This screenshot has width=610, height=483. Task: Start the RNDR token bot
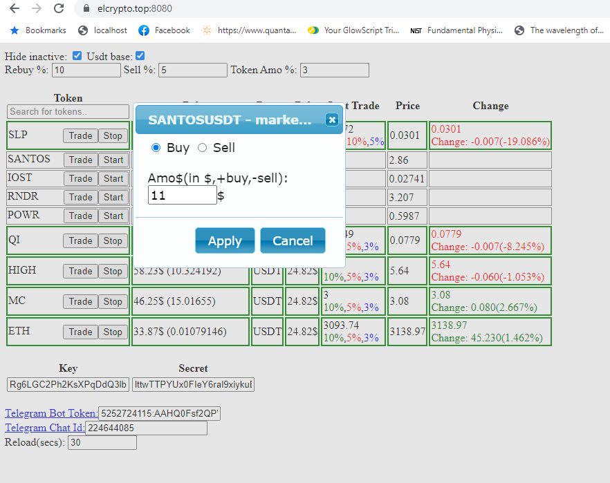pyautogui.click(x=113, y=197)
